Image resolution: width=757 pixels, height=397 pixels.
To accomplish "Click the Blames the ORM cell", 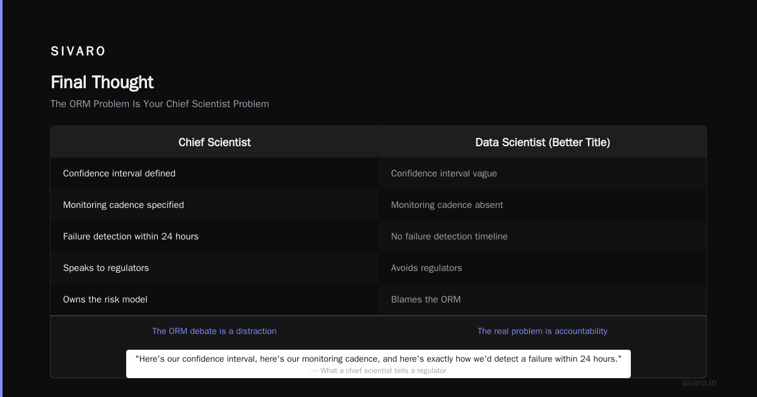I will (543, 299).
